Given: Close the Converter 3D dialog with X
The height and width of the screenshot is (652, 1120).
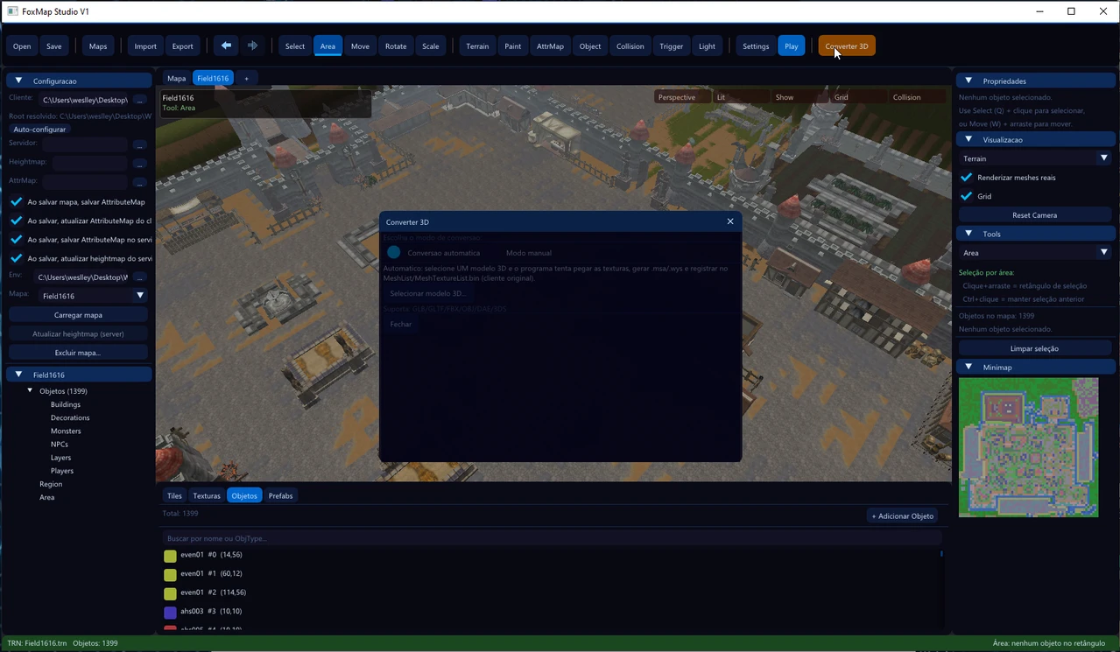Looking at the screenshot, I should click(730, 221).
